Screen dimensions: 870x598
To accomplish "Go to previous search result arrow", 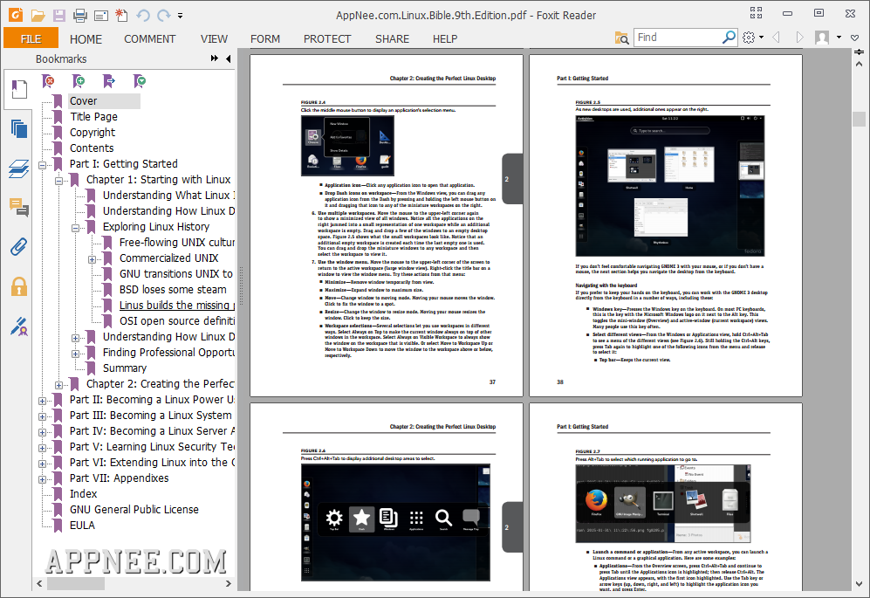I will 777,38.
